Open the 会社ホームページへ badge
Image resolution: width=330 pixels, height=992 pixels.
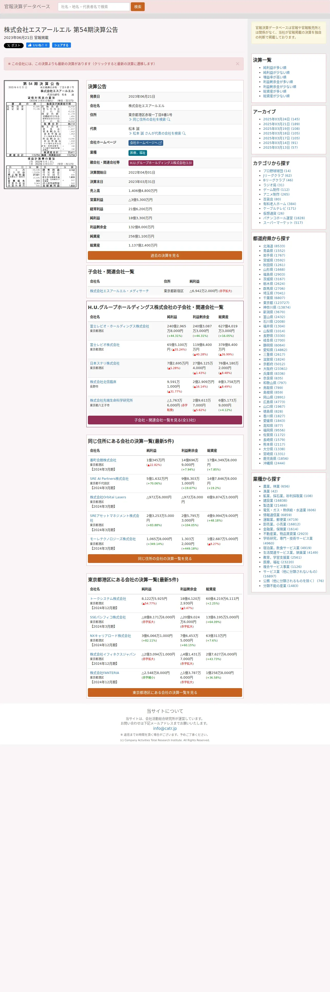146,143
